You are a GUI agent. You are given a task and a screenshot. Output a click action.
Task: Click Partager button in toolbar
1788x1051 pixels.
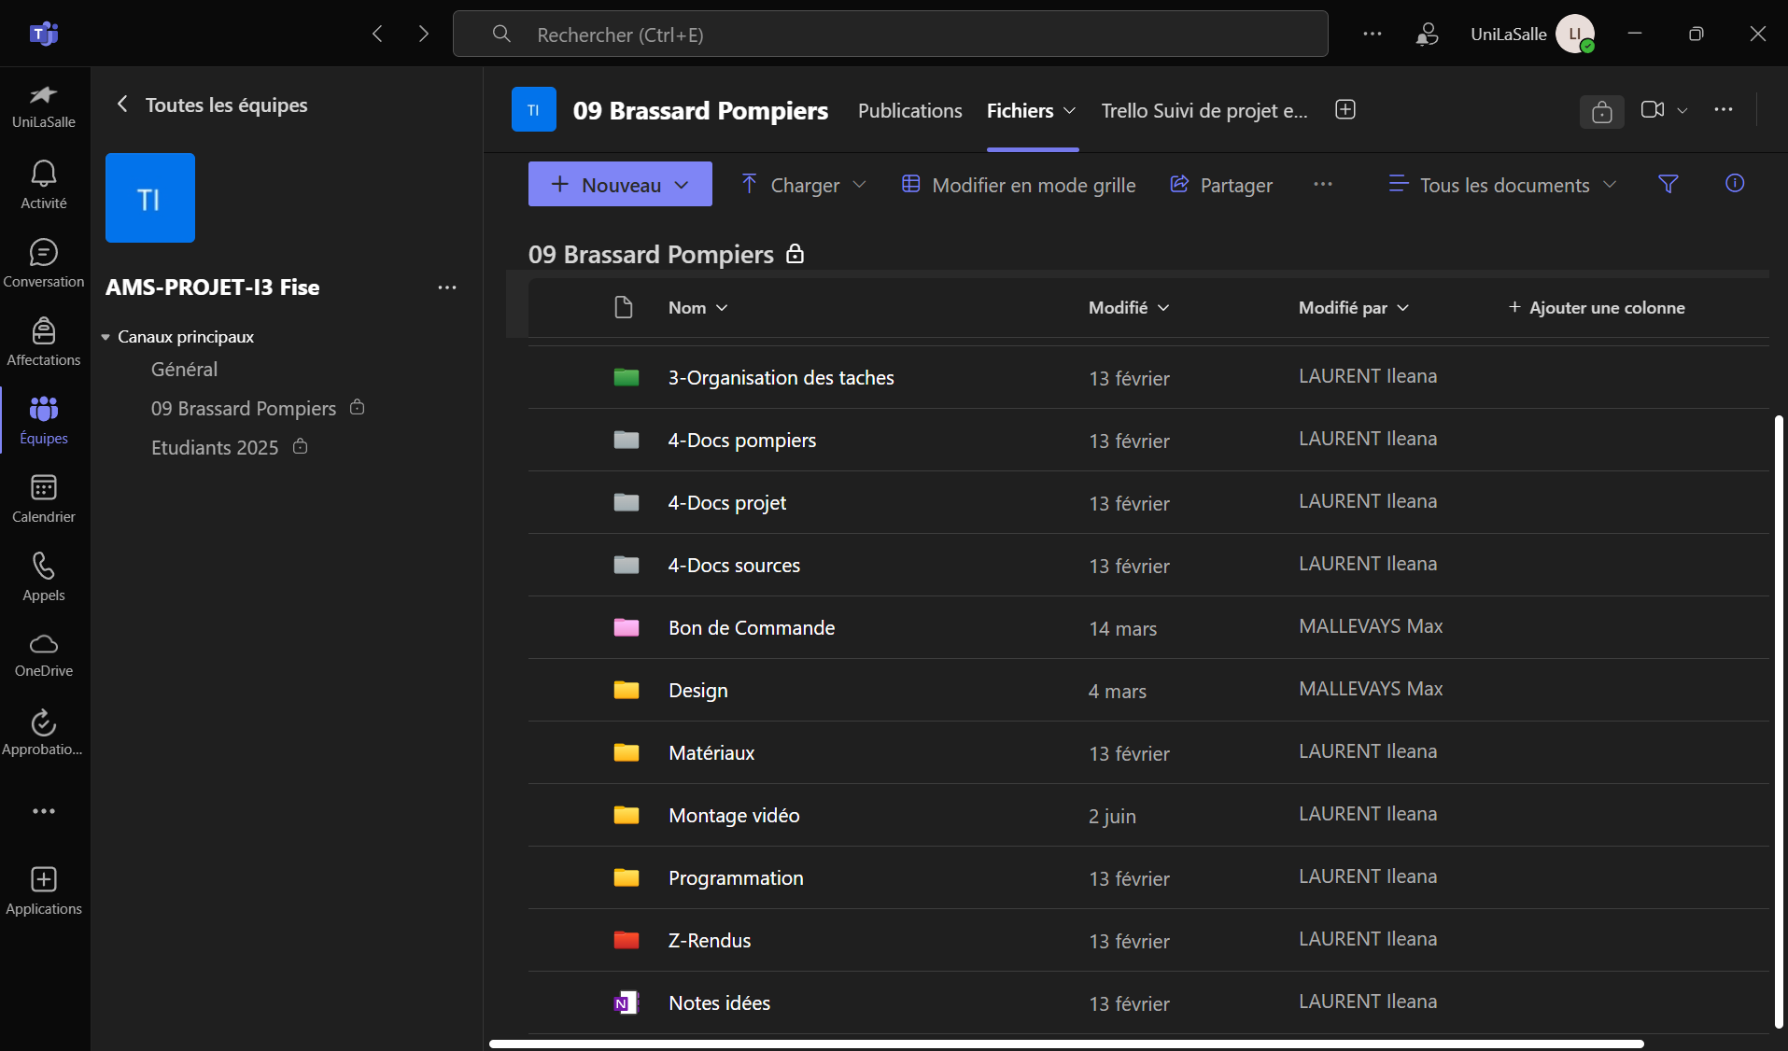tap(1221, 185)
